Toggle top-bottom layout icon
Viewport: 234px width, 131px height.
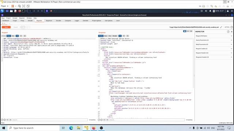(x=188, y=31)
